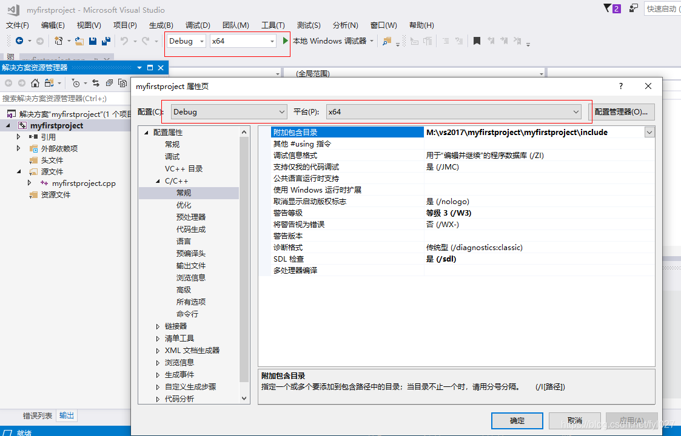Save the current file with the single-disk icon

coord(93,41)
